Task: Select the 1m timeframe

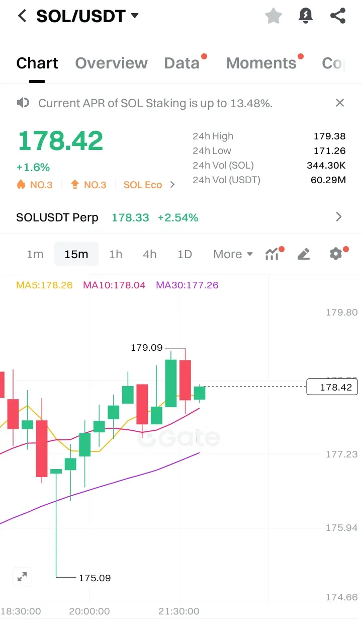Action: click(35, 254)
